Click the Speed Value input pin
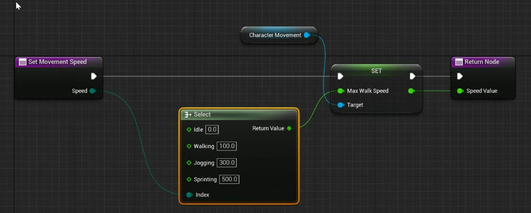Image resolution: width=531 pixels, height=213 pixels. (460, 91)
